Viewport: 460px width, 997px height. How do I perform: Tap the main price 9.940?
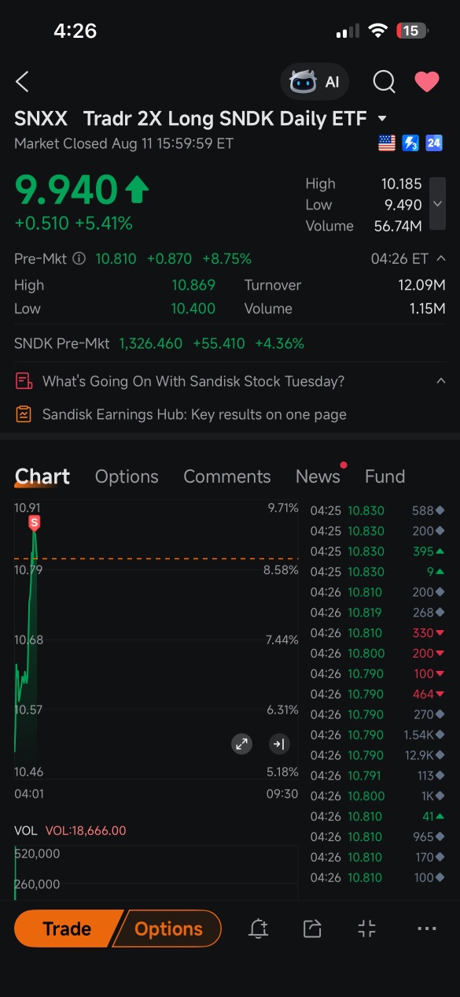point(66,190)
